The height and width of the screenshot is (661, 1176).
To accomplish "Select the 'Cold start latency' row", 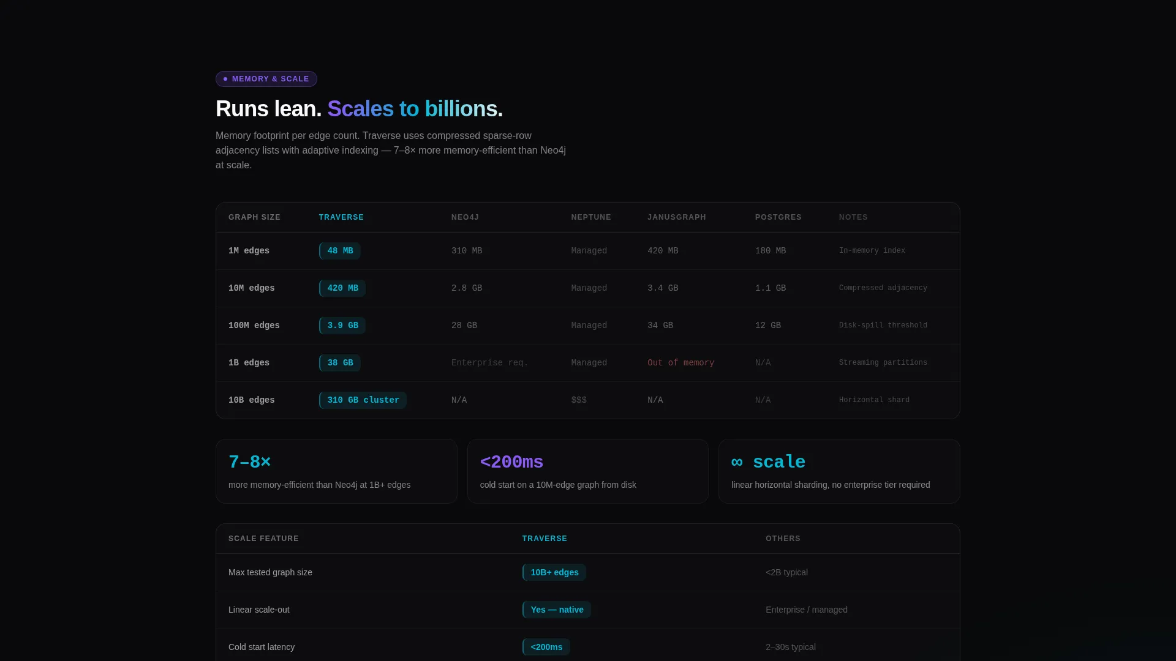I will coord(588,645).
